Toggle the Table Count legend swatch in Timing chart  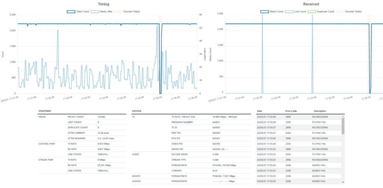click(x=71, y=12)
